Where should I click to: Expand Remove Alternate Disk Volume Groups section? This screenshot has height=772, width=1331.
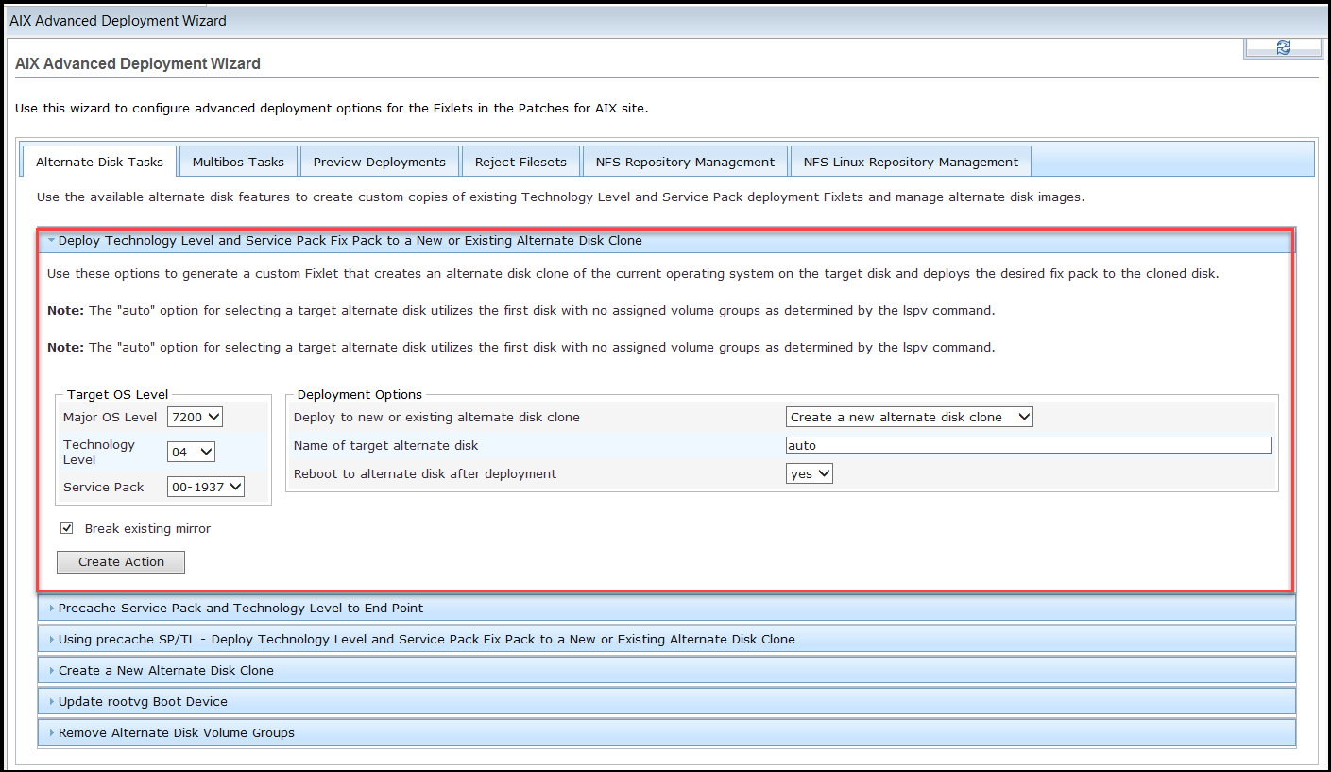point(667,733)
